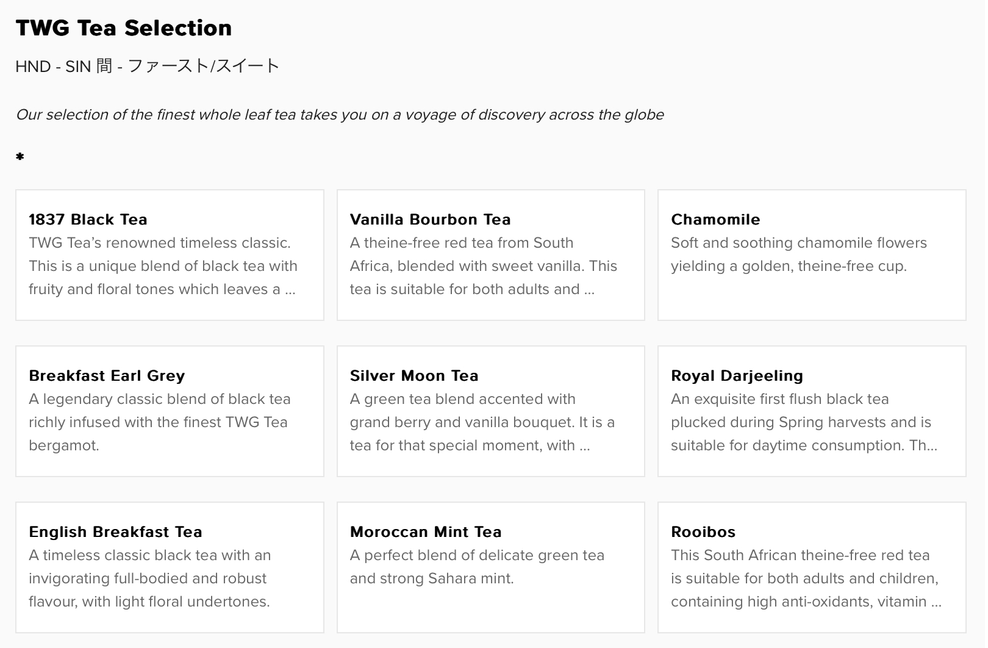Click the TWG Tea Selection heading
The height and width of the screenshot is (648, 988).
coord(124,28)
